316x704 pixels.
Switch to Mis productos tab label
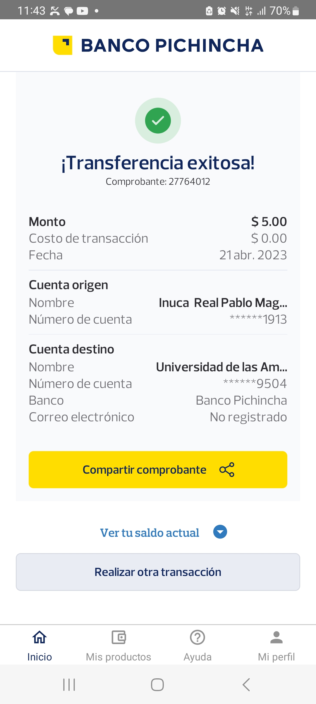point(118,657)
